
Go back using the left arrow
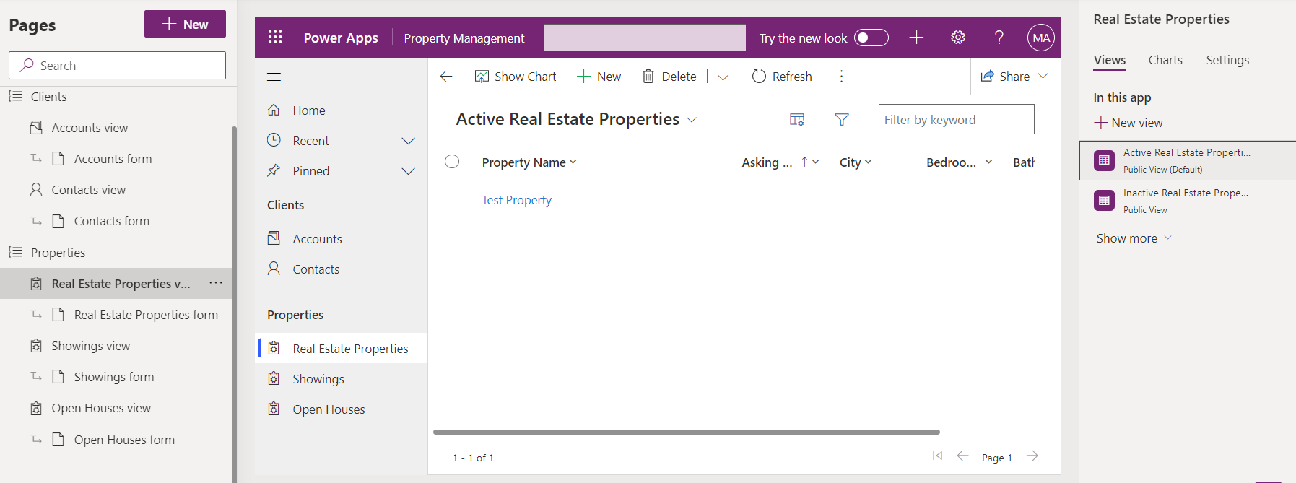coord(446,77)
